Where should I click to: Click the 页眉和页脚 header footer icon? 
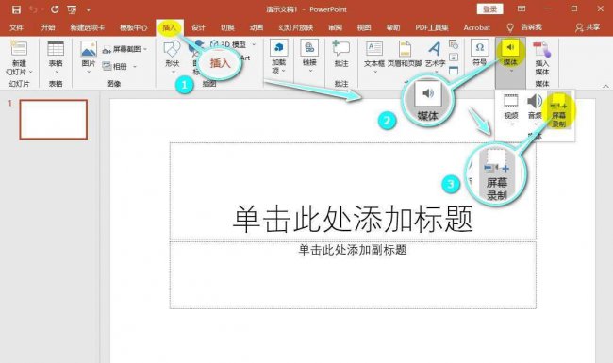tap(405, 49)
